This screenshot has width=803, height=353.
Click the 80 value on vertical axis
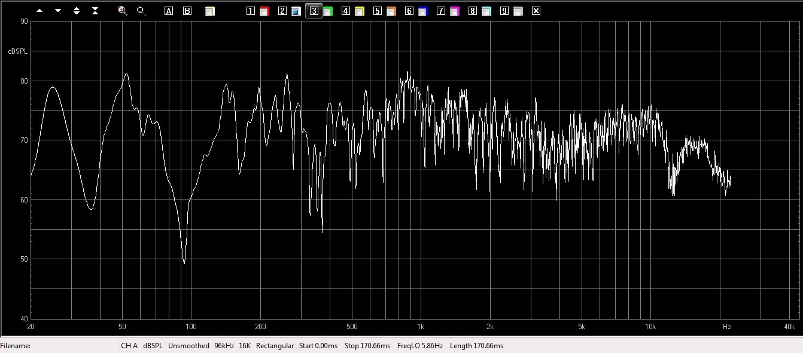pyautogui.click(x=24, y=81)
